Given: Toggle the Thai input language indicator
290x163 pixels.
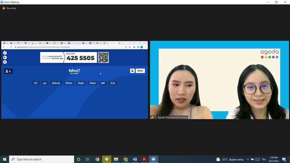Looking at the screenshot, I should click(x=264, y=159).
